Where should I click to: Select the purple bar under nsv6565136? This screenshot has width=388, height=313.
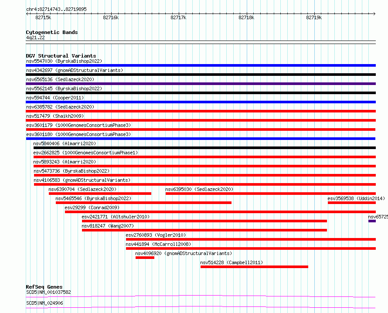point(201,84)
